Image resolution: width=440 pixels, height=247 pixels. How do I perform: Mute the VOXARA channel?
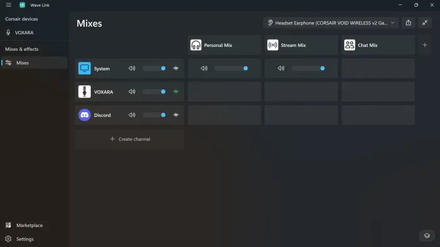point(132,92)
